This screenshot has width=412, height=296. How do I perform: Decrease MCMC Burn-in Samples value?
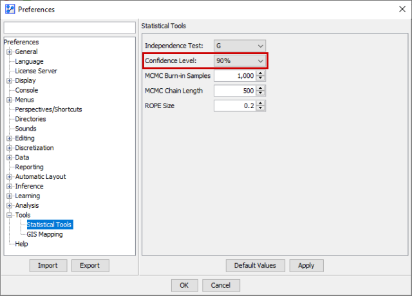(260, 79)
